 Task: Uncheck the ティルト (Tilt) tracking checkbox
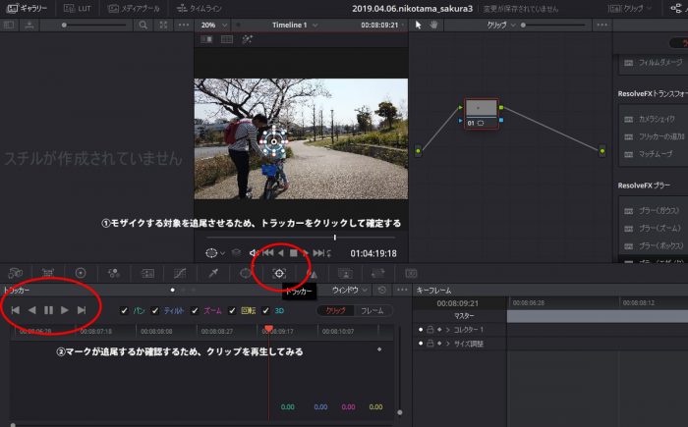tap(155, 311)
